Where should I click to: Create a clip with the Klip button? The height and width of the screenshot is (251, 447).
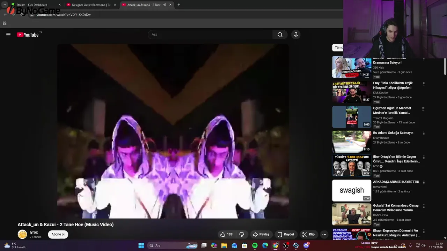point(308,234)
